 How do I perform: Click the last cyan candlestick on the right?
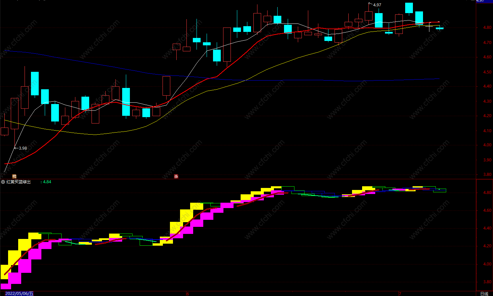click(x=439, y=28)
